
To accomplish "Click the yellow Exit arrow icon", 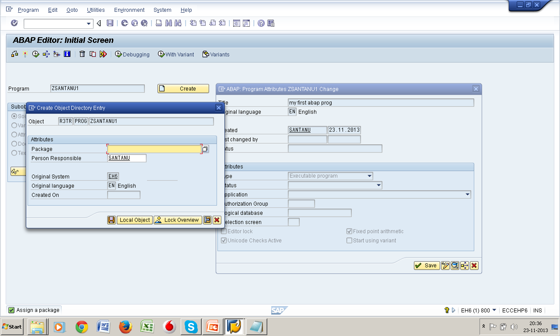I will (134, 23).
